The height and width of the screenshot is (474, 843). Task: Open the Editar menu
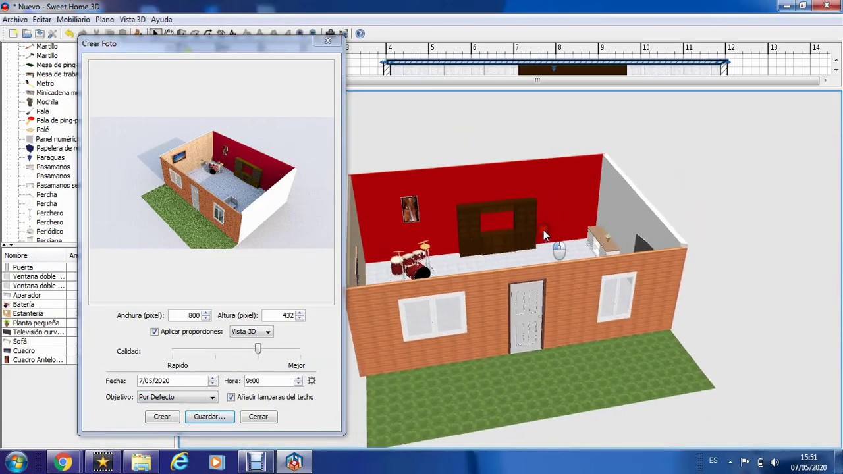(x=42, y=20)
